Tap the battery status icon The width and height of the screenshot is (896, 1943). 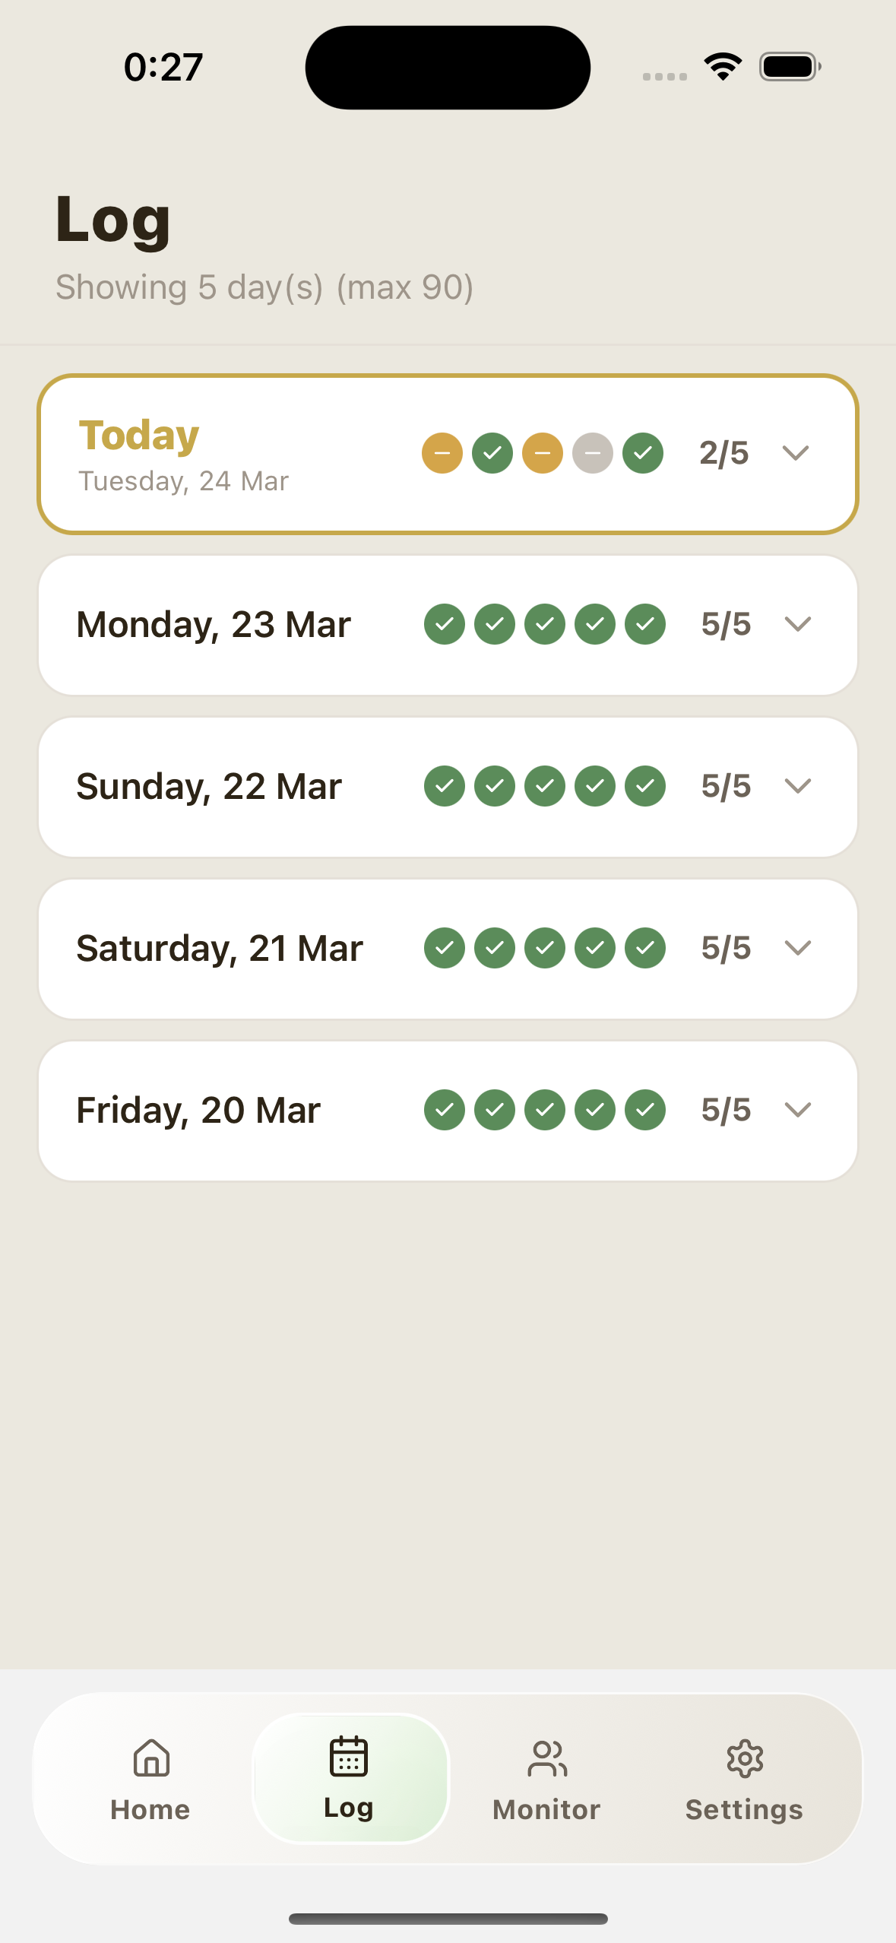790,67
